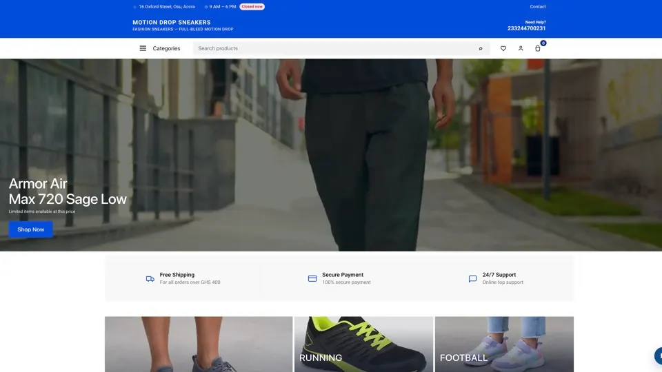This screenshot has height=372, width=662.
Task: Open the hamburger menu icon beside Categories
Action: pos(143,48)
